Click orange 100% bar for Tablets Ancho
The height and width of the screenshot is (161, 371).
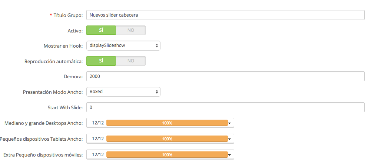tap(167, 139)
